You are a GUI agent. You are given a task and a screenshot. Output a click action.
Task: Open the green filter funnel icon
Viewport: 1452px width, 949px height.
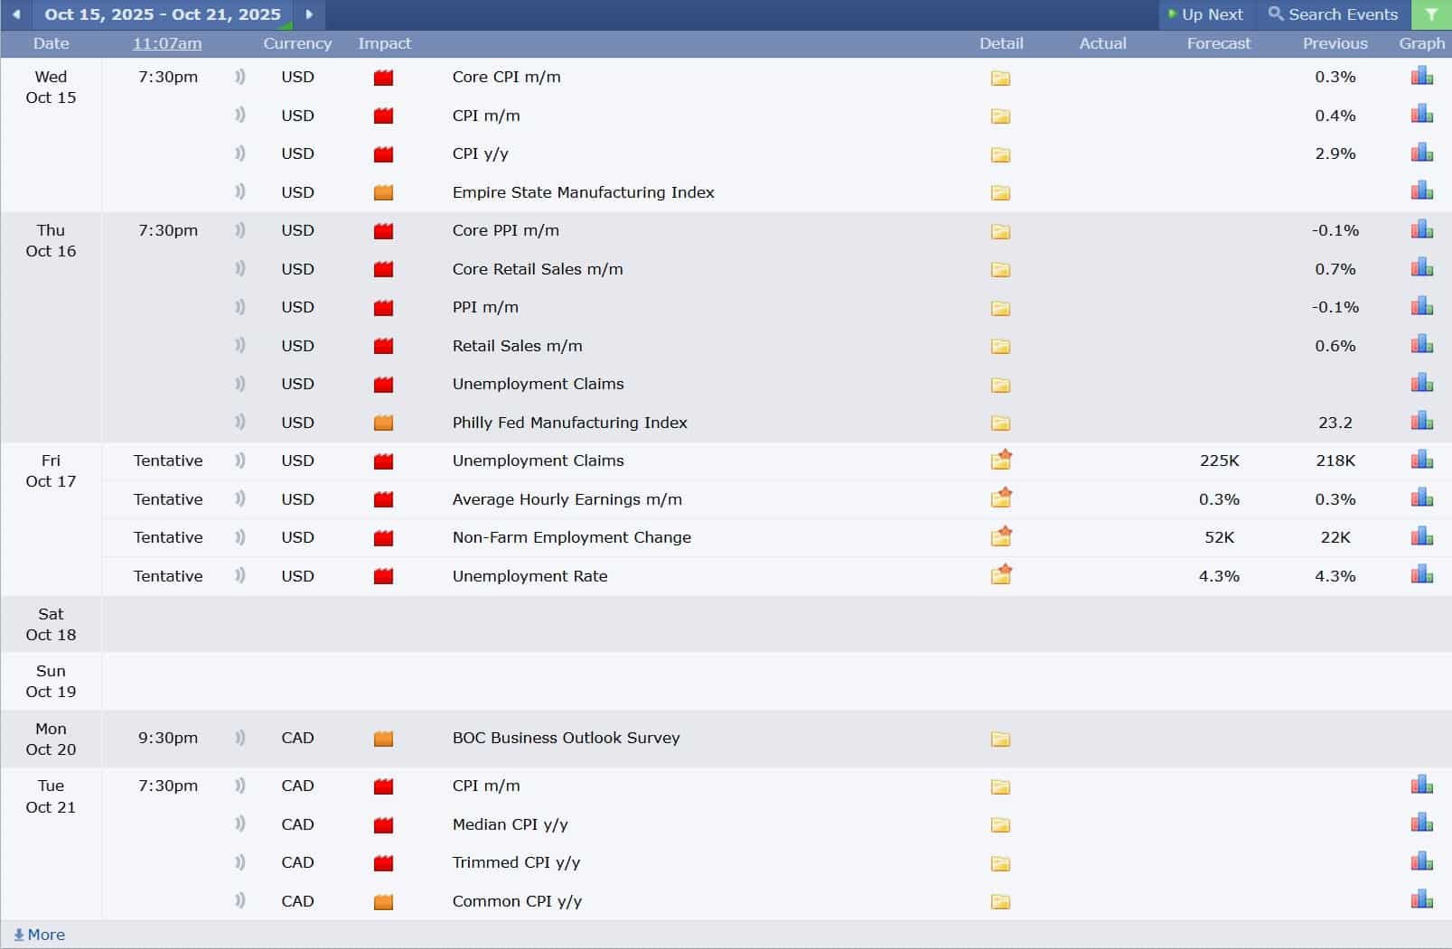pos(1431,14)
